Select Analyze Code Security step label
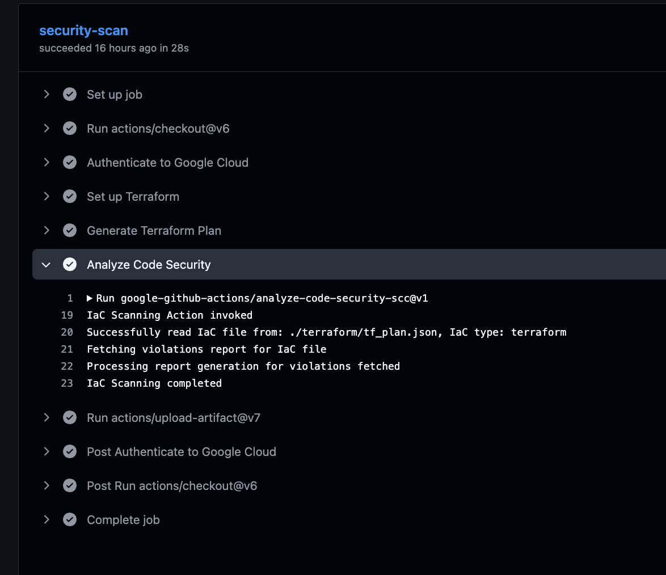This screenshot has width=666, height=575. 149,265
